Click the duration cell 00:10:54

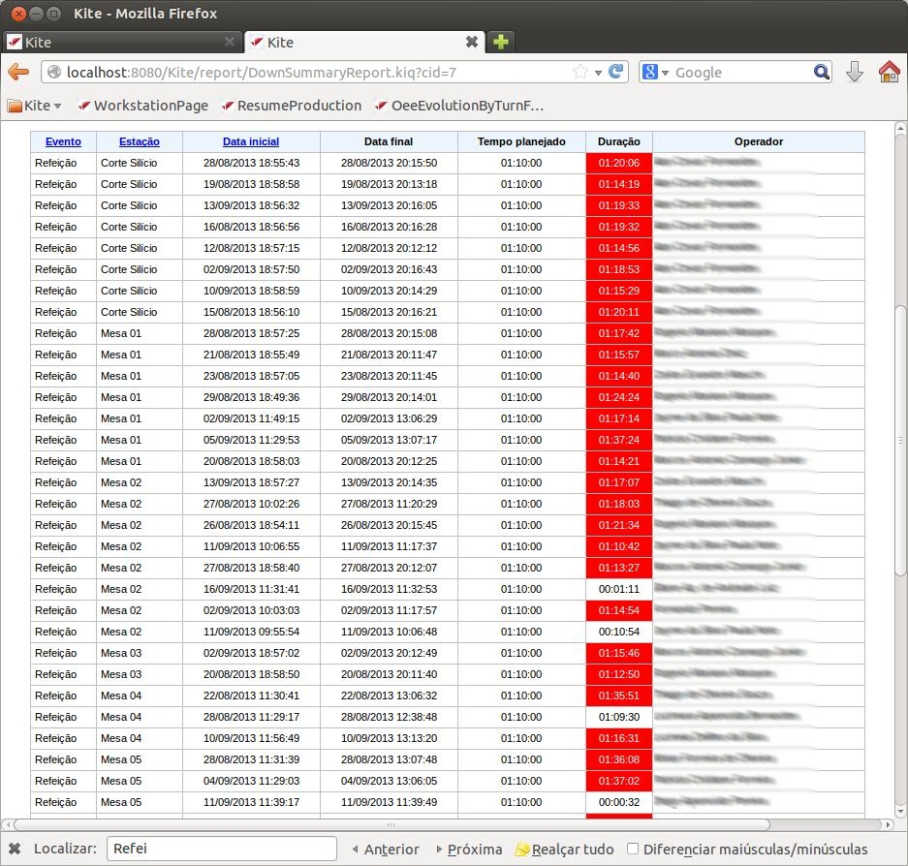pyautogui.click(x=618, y=633)
